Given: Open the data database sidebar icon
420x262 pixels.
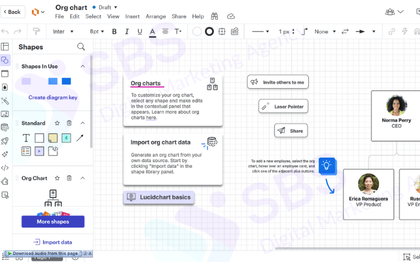Looking at the screenshot, I should (x=5, y=127).
